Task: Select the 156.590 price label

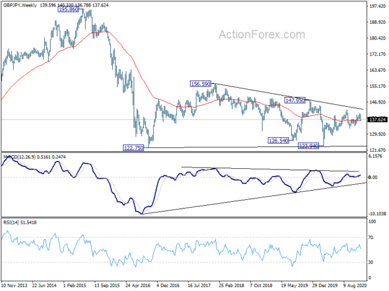Action: [201, 84]
